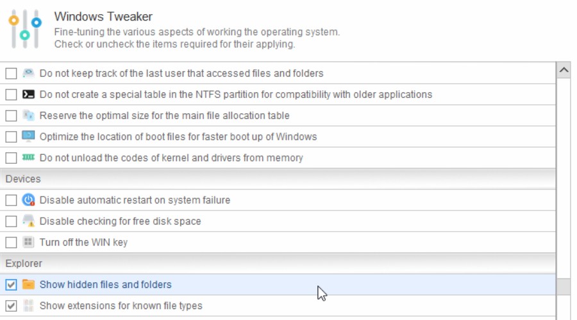Click the scrollbar thumb on the right
This screenshot has width=577, height=320.
click(564, 287)
